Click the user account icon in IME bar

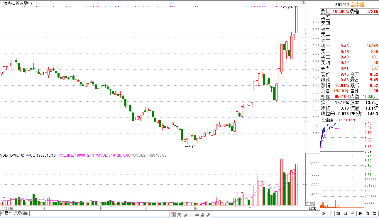(x=203, y=215)
